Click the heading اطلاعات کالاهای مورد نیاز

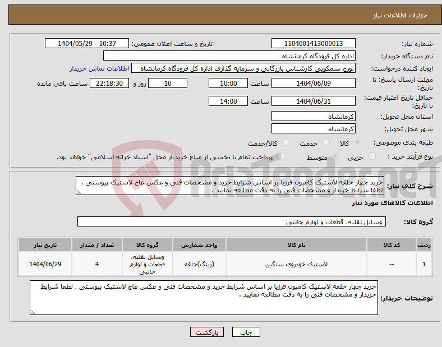click(x=392, y=203)
